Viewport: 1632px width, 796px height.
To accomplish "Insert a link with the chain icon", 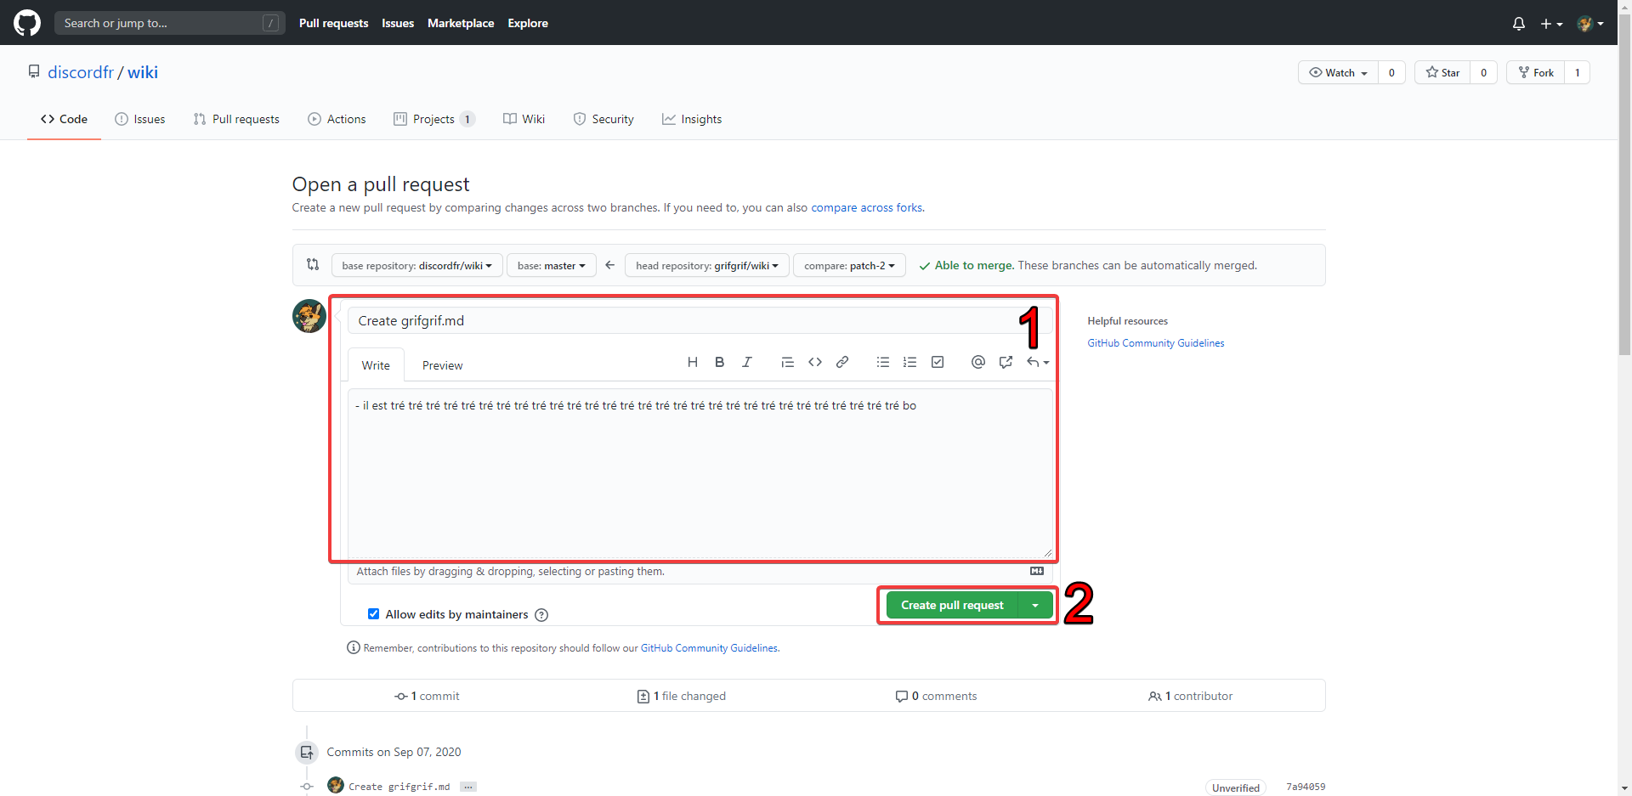I will coord(842,362).
